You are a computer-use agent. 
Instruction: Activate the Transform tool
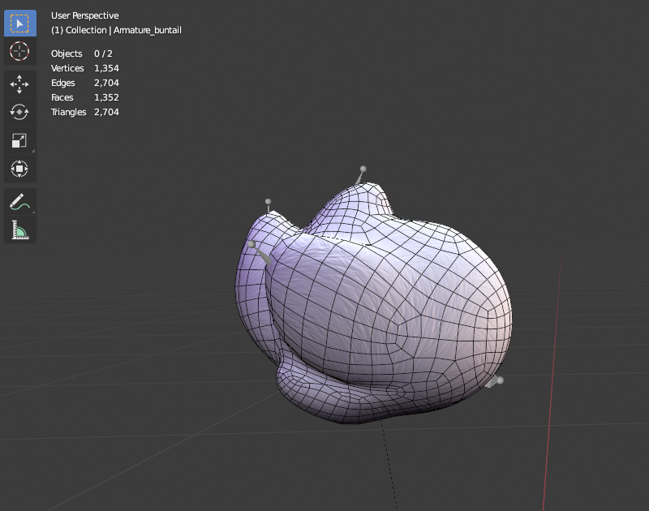pos(19,169)
